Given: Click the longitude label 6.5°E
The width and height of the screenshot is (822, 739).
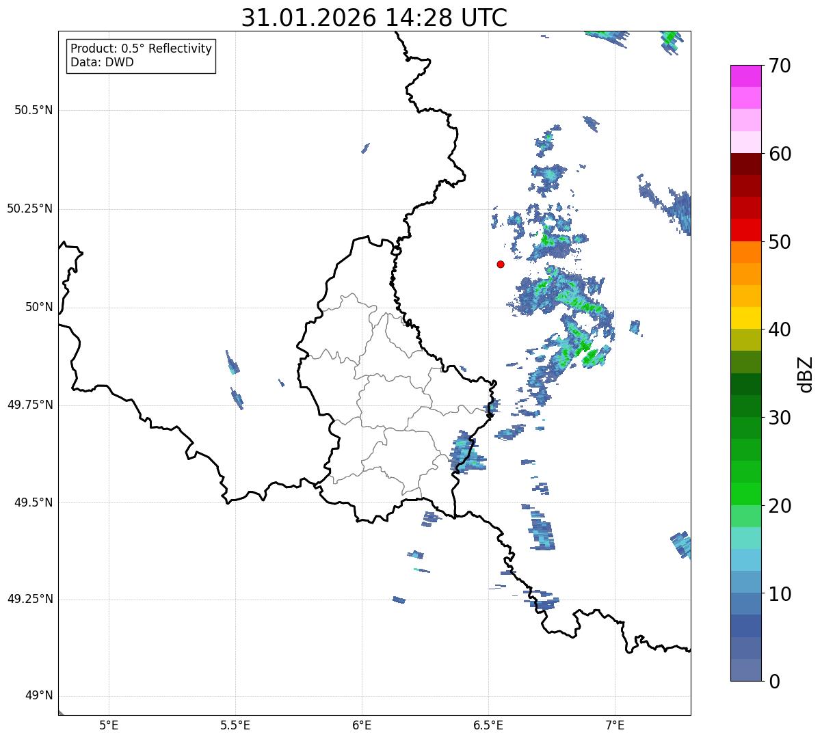Looking at the screenshot, I should pyautogui.click(x=488, y=725).
